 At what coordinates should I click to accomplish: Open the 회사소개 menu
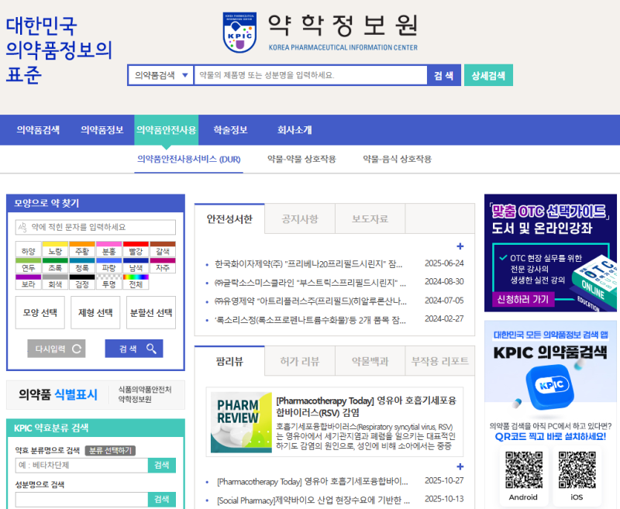pyautogui.click(x=294, y=130)
